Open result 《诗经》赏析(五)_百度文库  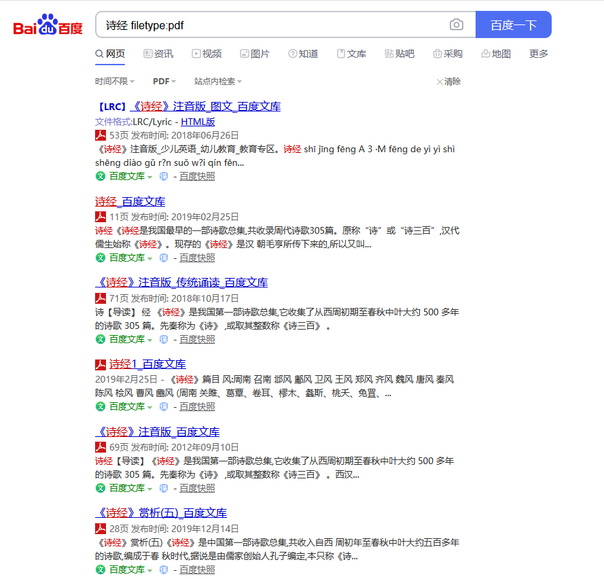click(x=161, y=512)
